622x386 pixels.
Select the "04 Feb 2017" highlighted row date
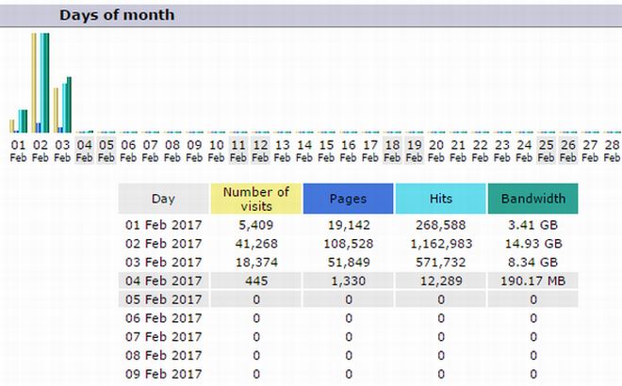[x=163, y=280]
